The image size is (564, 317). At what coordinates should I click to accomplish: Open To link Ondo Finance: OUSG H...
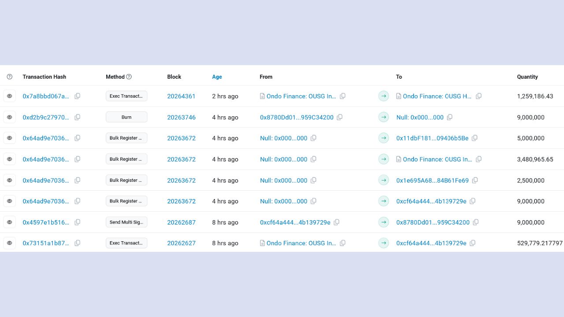click(x=437, y=96)
